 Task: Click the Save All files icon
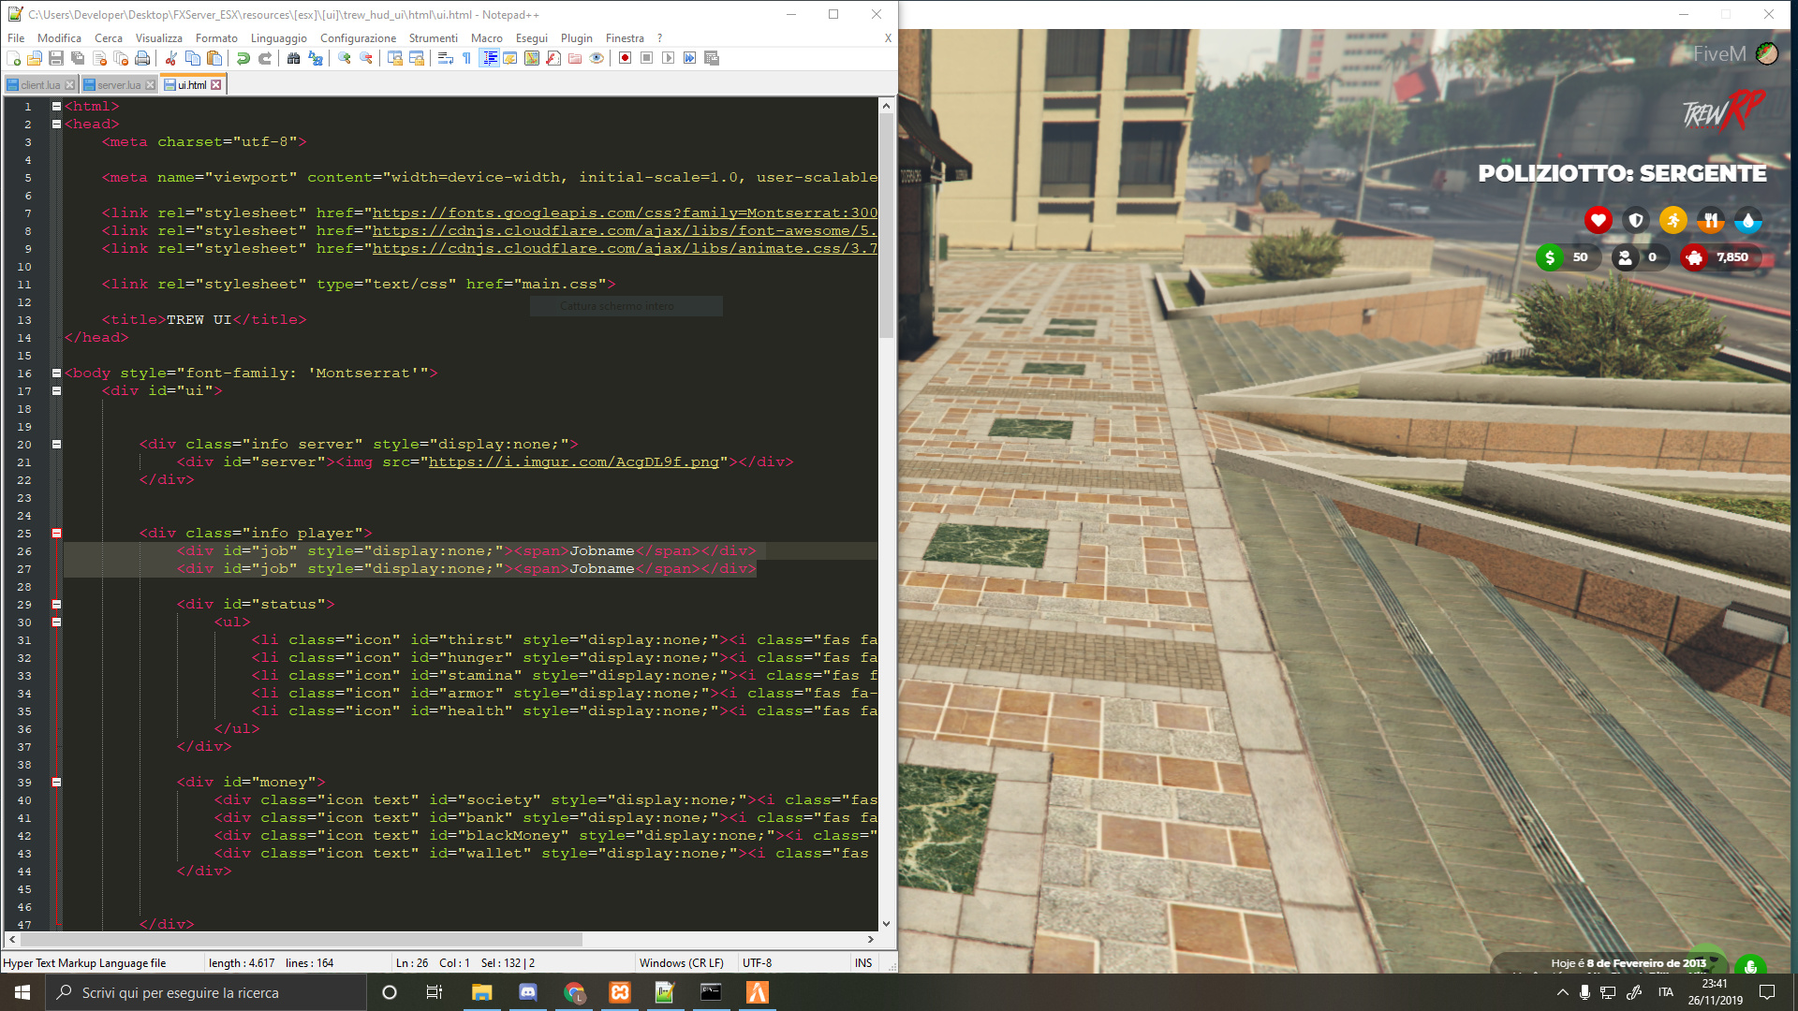coord(78,58)
